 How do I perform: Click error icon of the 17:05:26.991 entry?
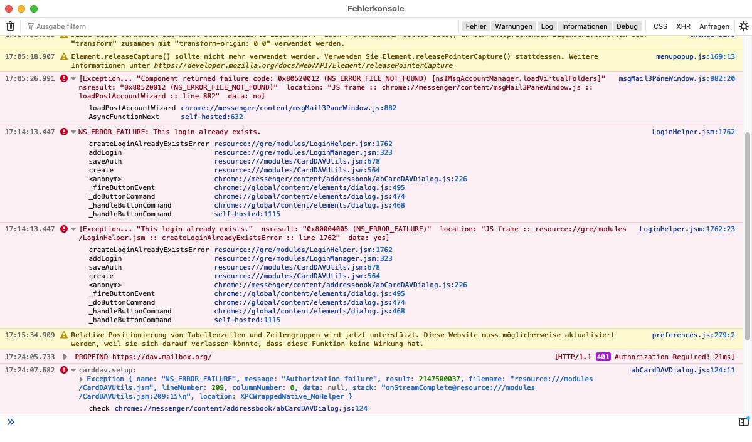pyautogui.click(x=63, y=79)
